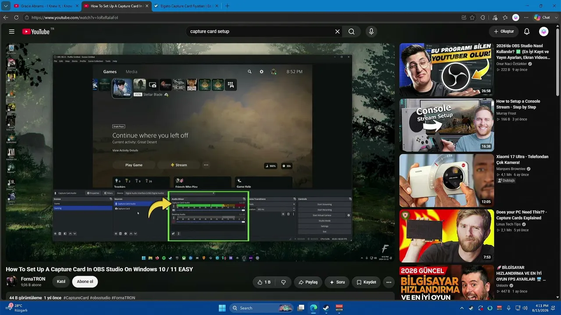Open the weather widget on the taskbar
Image resolution: width=561 pixels, height=315 pixels.
click(16, 308)
